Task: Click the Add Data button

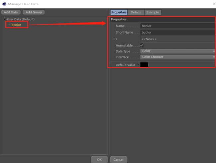Action: pyautogui.click(x=11, y=12)
